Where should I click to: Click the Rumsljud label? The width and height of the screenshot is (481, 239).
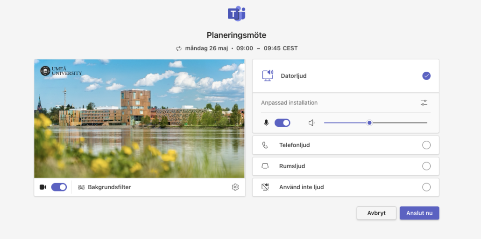(x=292, y=166)
